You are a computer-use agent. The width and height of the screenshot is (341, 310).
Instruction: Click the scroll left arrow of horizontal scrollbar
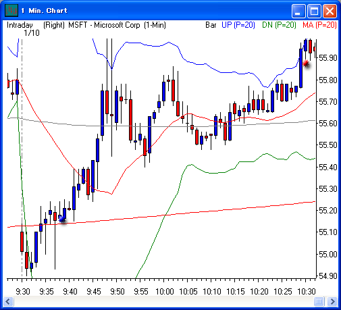[9, 301]
